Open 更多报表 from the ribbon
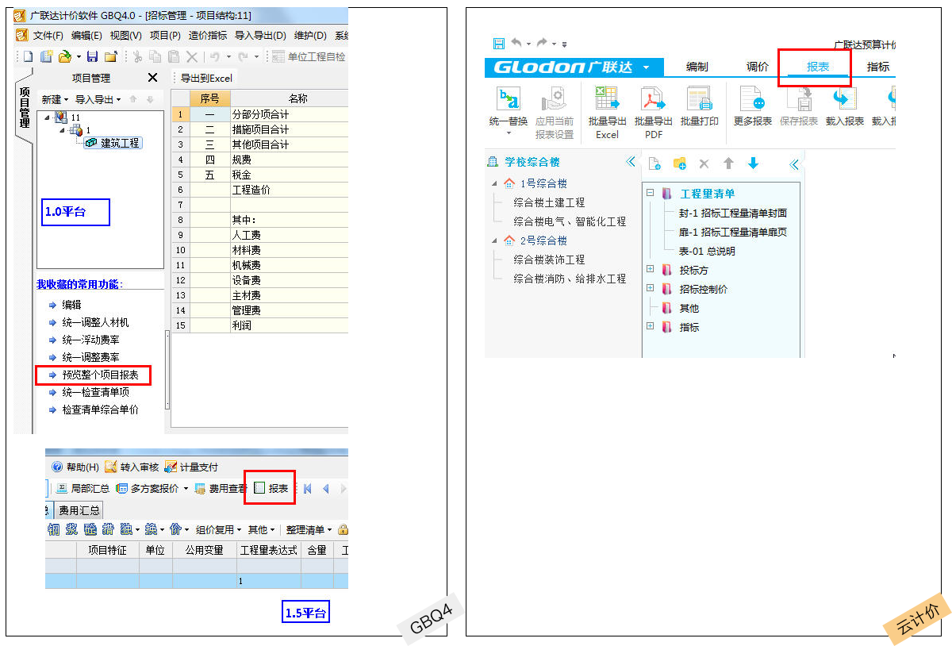 (x=752, y=100)
